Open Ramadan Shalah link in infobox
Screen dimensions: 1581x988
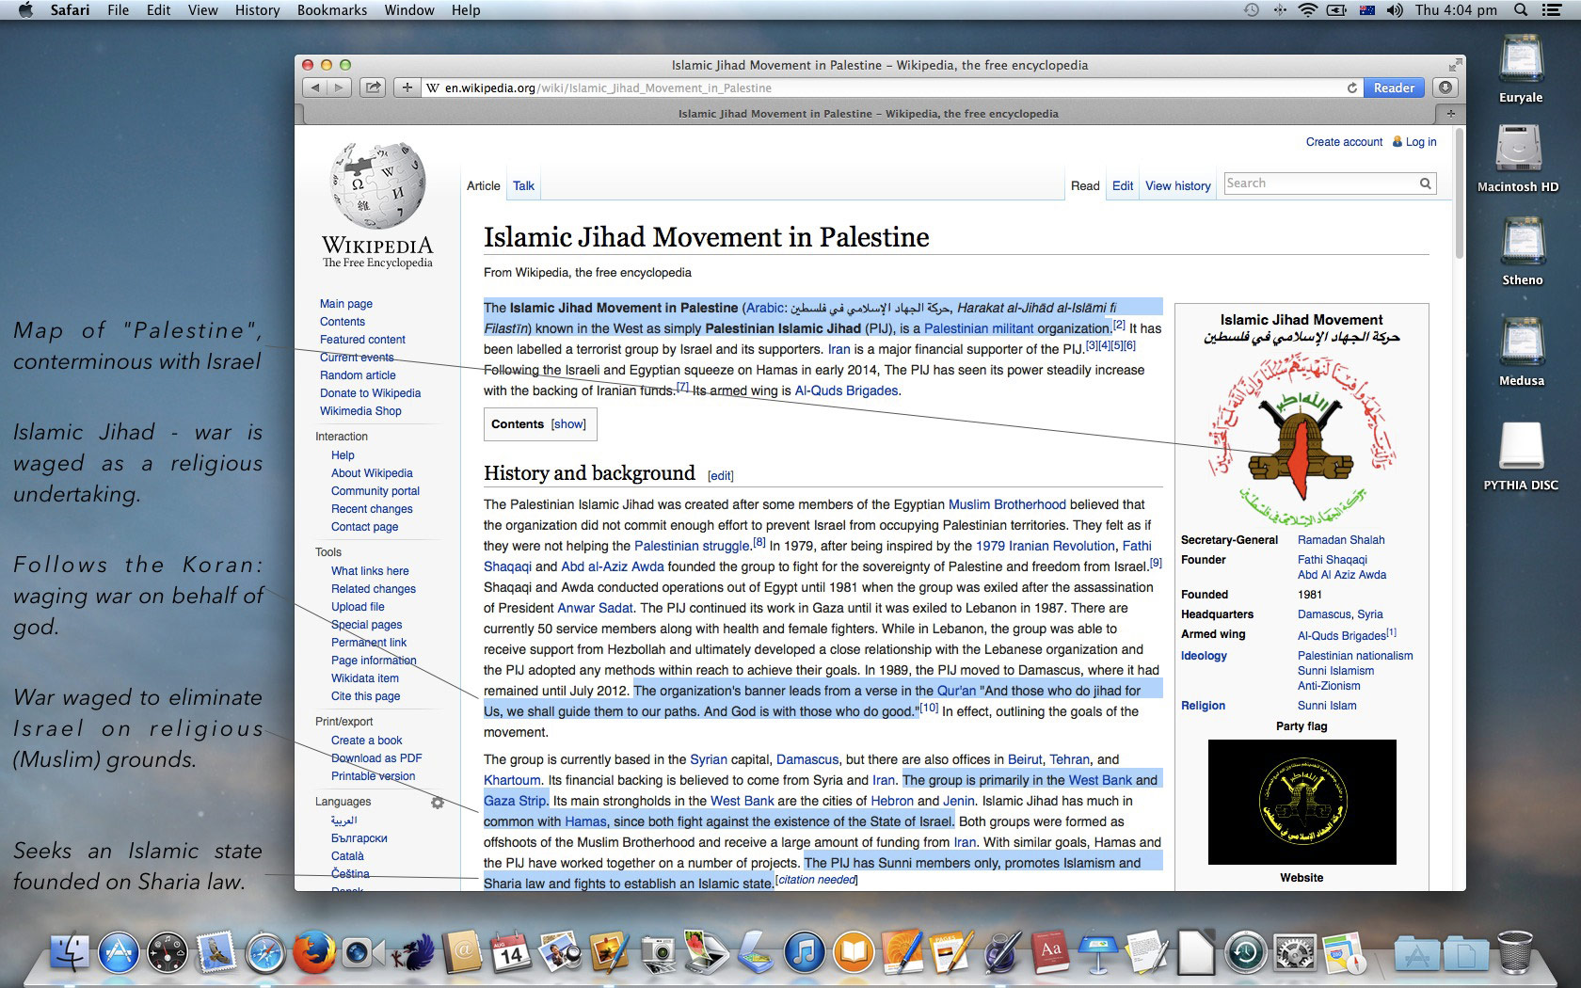coord(1341,540)
